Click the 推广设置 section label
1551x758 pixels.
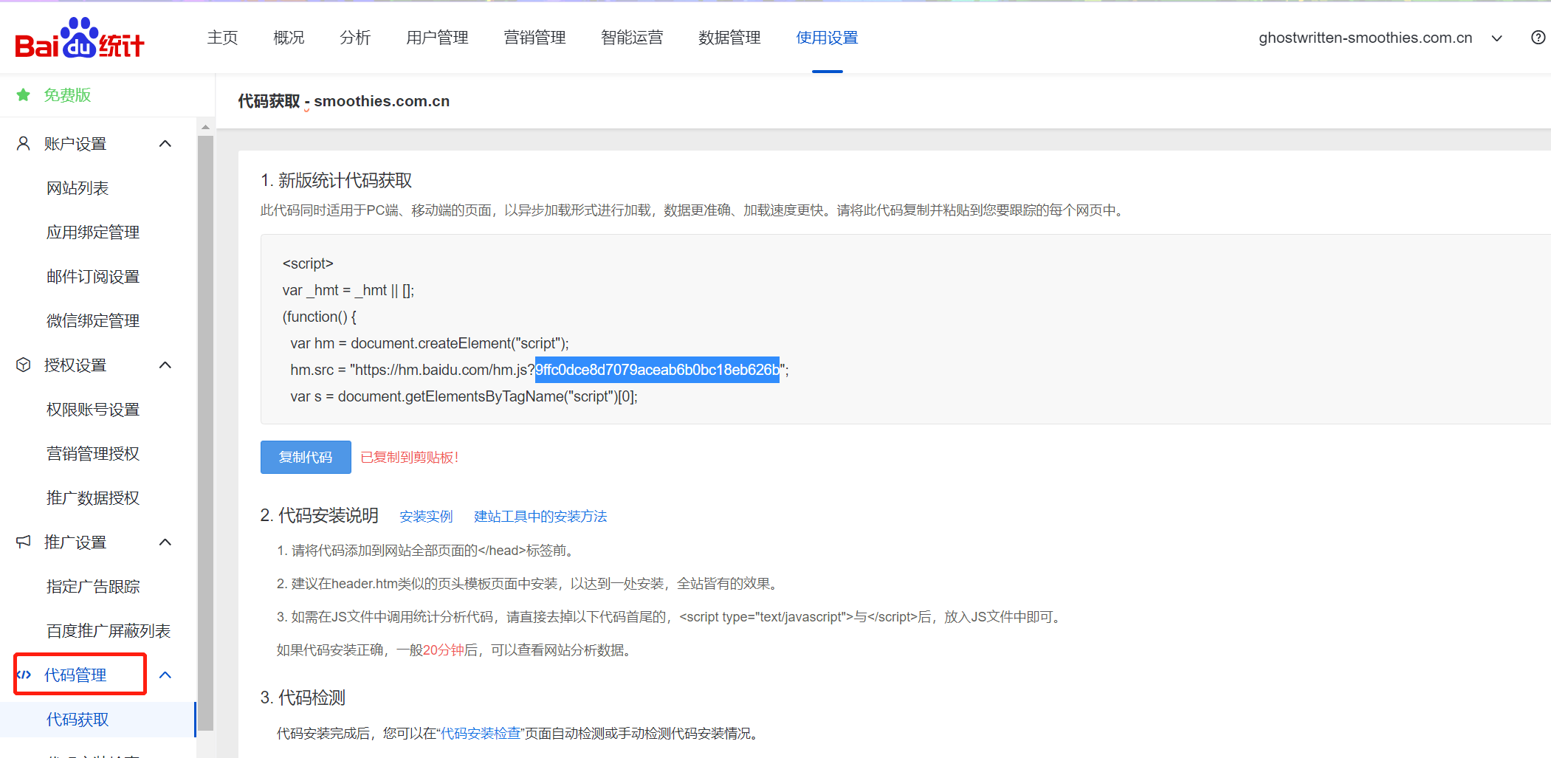(x=75, y=542)
